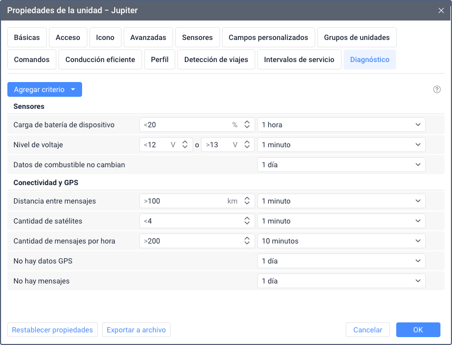Click the help question mark icon
452x345 pixels.
[437, 89]
